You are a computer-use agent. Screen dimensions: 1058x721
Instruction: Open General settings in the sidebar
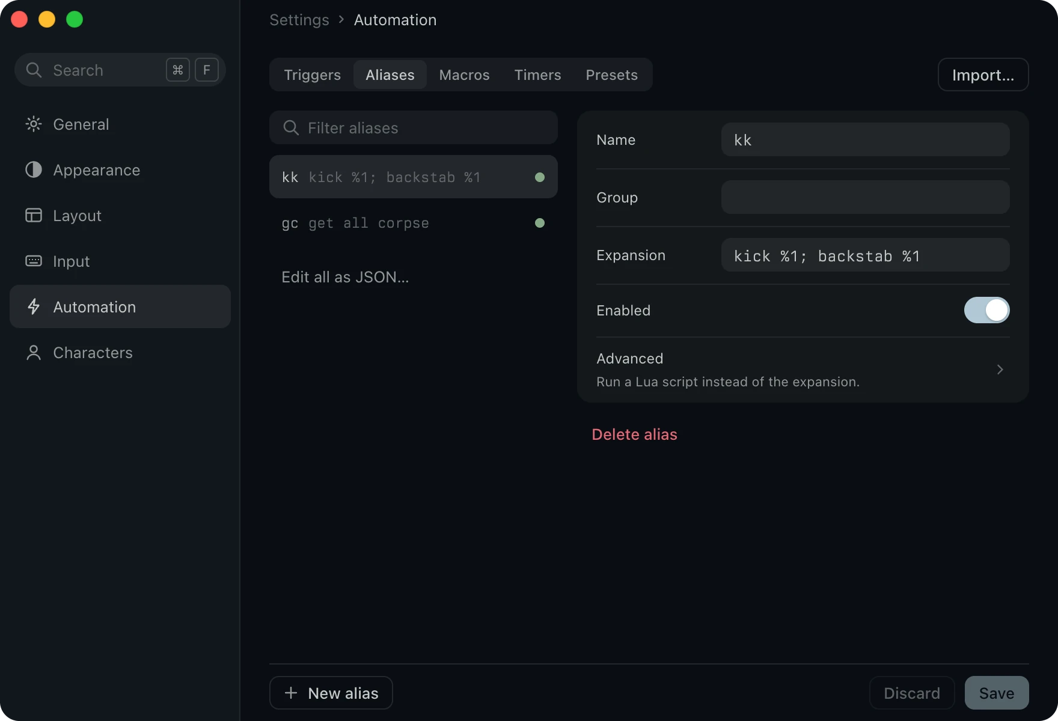click(x=120, y=124)
